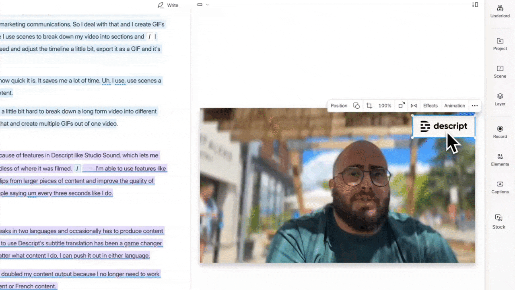
Task: Open the Animation menu in toolbar
Action: [454, 106]
